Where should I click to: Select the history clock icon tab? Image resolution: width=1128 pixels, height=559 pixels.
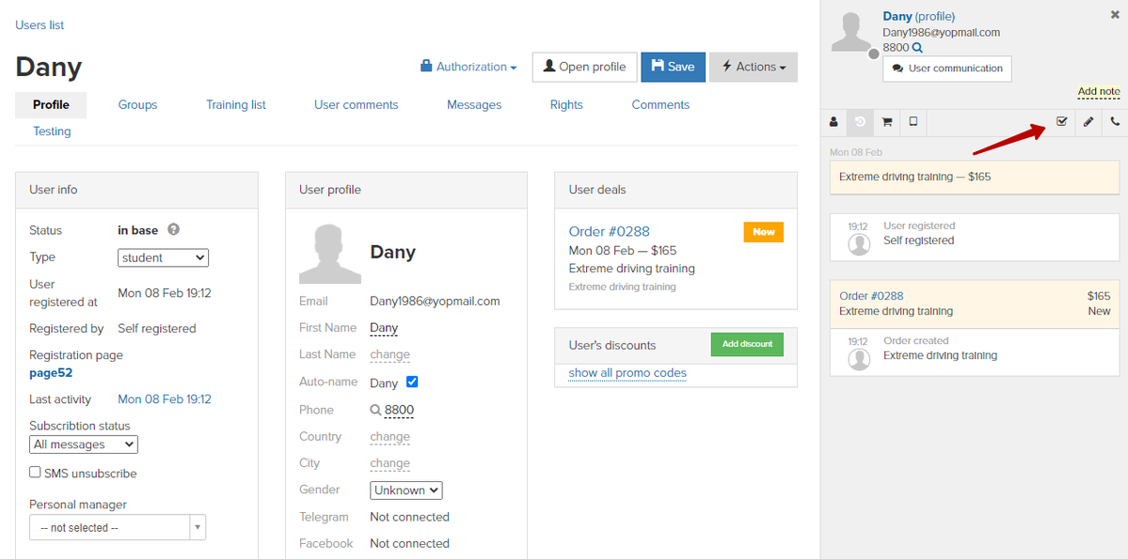861,122
